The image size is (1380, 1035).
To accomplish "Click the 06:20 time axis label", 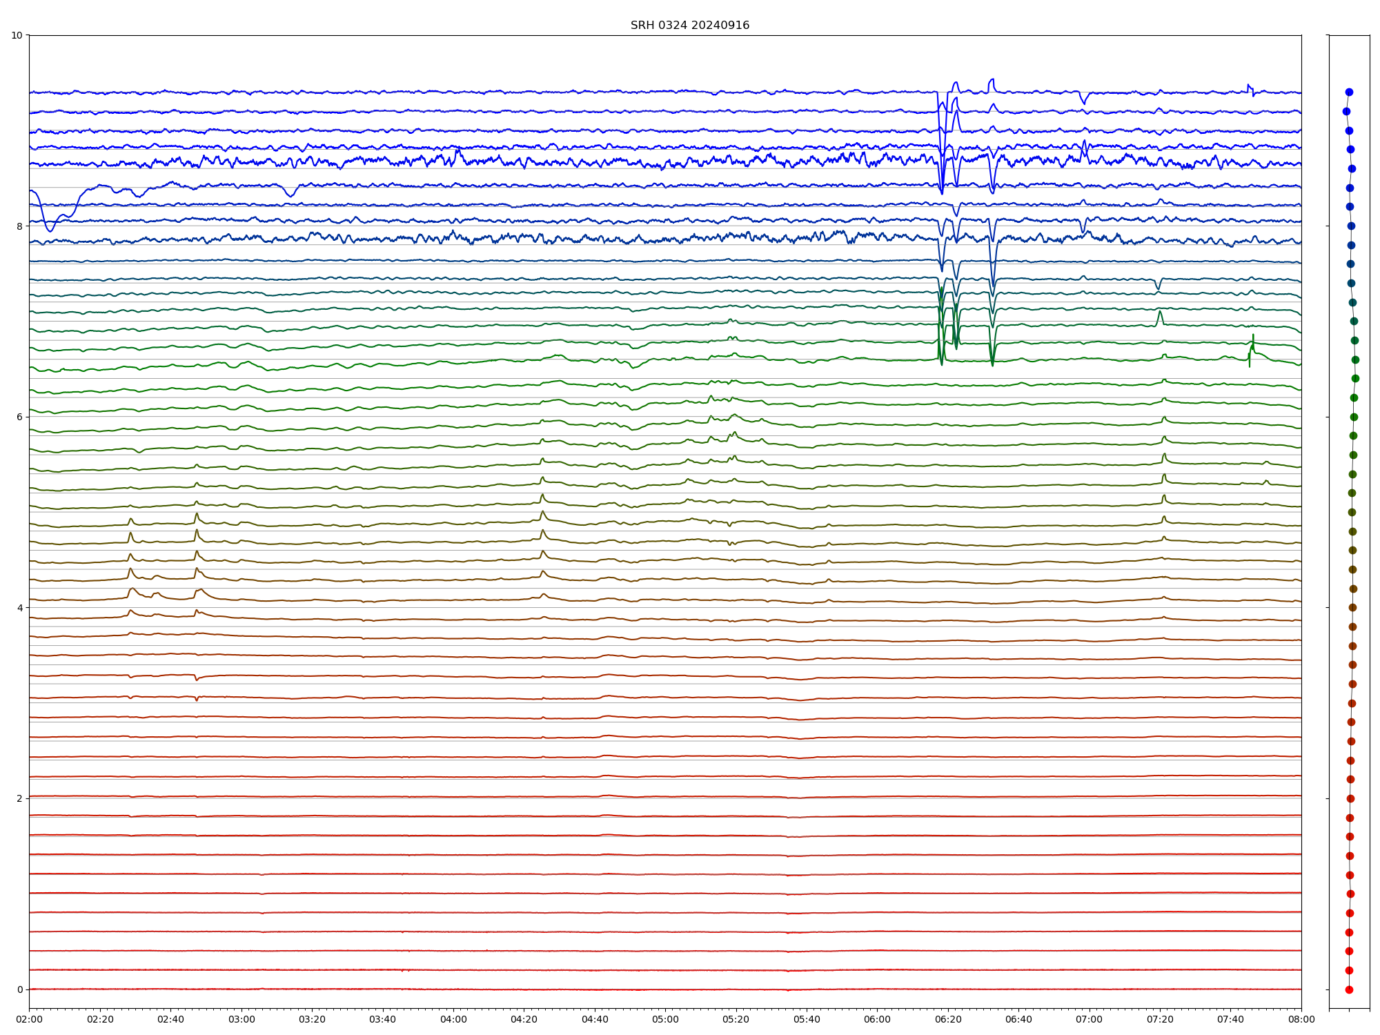I will (x=948, y=1019).
